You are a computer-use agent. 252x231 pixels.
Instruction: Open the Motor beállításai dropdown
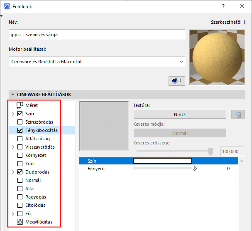pyautogui.click(x=97, y=61)
